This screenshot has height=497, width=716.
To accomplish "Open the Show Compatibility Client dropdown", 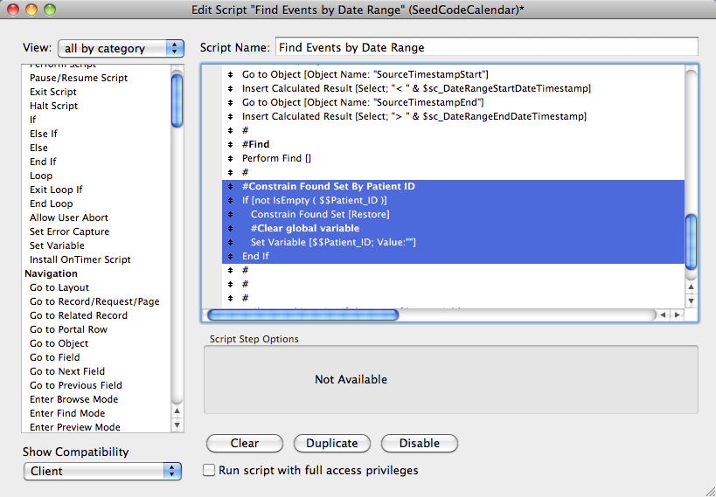I will point(102,471).
